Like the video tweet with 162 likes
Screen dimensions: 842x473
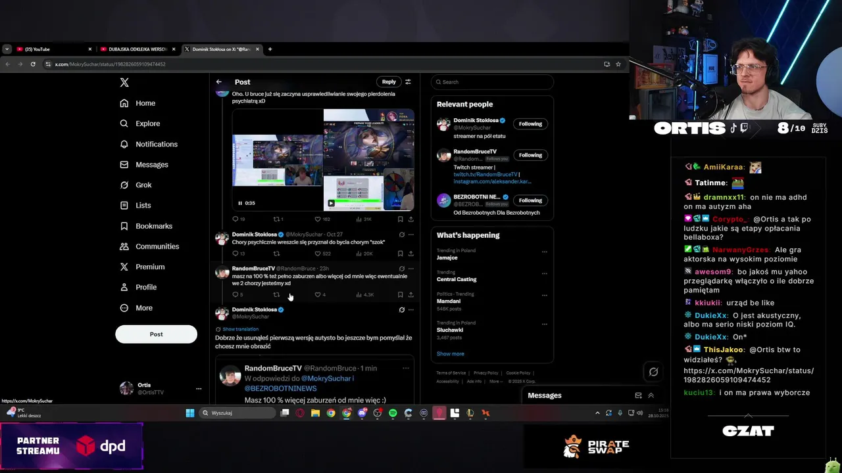pos(322,219)
